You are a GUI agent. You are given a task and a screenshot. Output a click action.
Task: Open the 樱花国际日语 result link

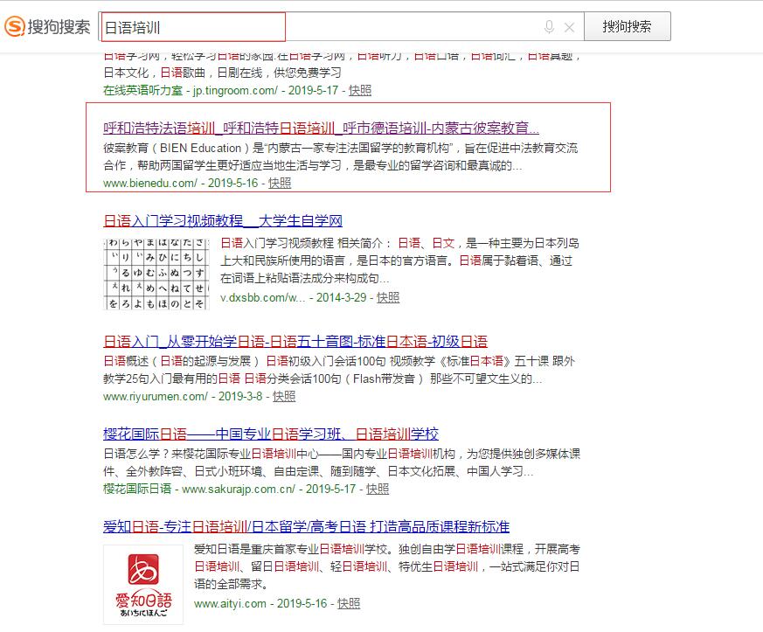tap(267, 434)
